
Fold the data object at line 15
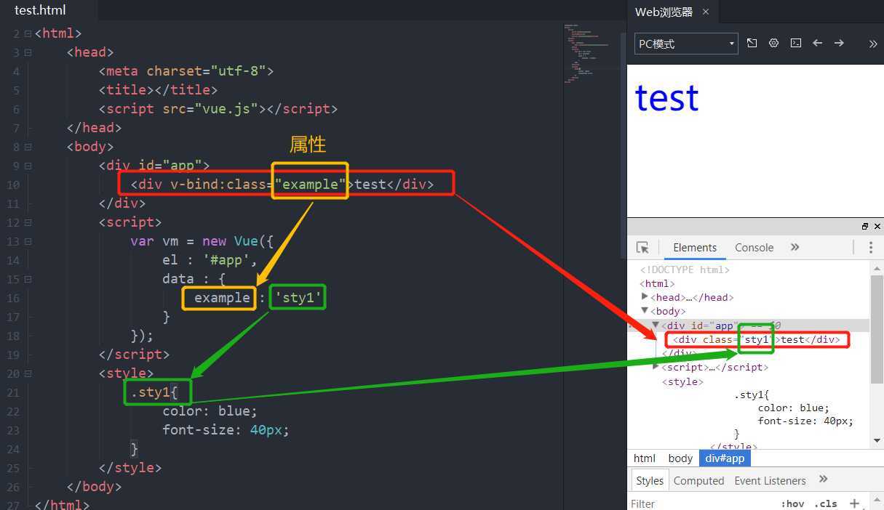28,279
